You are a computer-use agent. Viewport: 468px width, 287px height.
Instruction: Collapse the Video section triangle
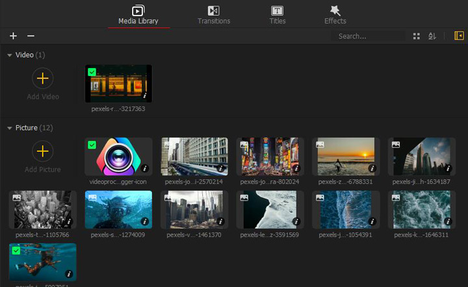coord(10,55)
